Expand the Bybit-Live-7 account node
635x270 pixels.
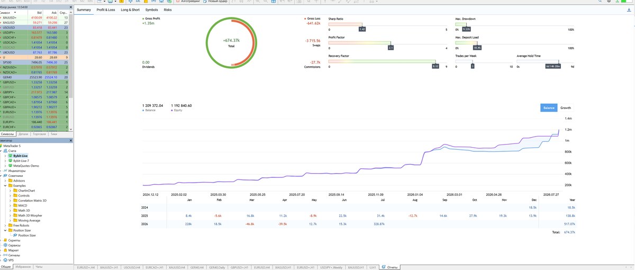pos(6,160)
